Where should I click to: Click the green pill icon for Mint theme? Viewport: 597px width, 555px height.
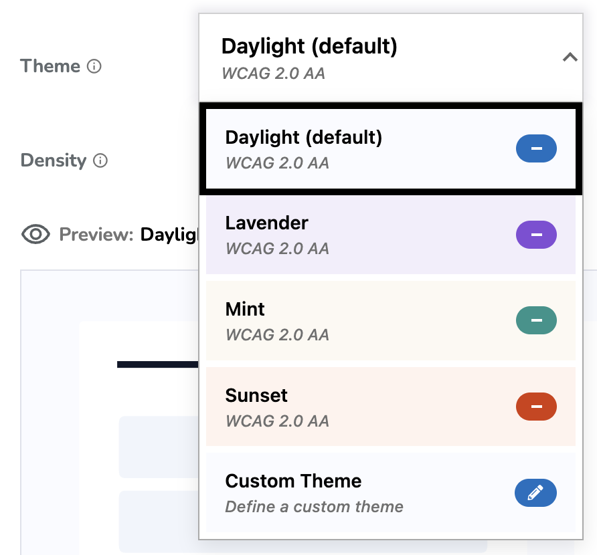(535, 320)
